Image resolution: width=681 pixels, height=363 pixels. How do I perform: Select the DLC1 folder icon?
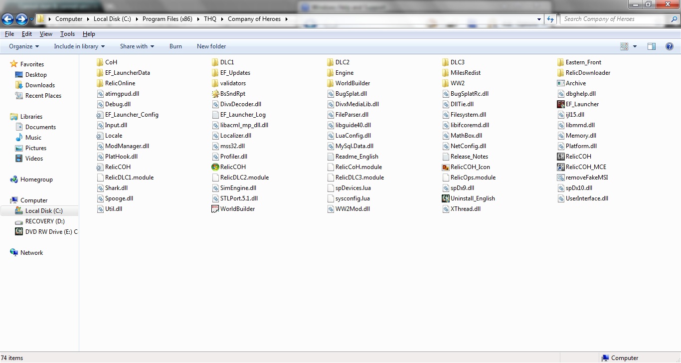pyautogui.click(x=215, y=62)
